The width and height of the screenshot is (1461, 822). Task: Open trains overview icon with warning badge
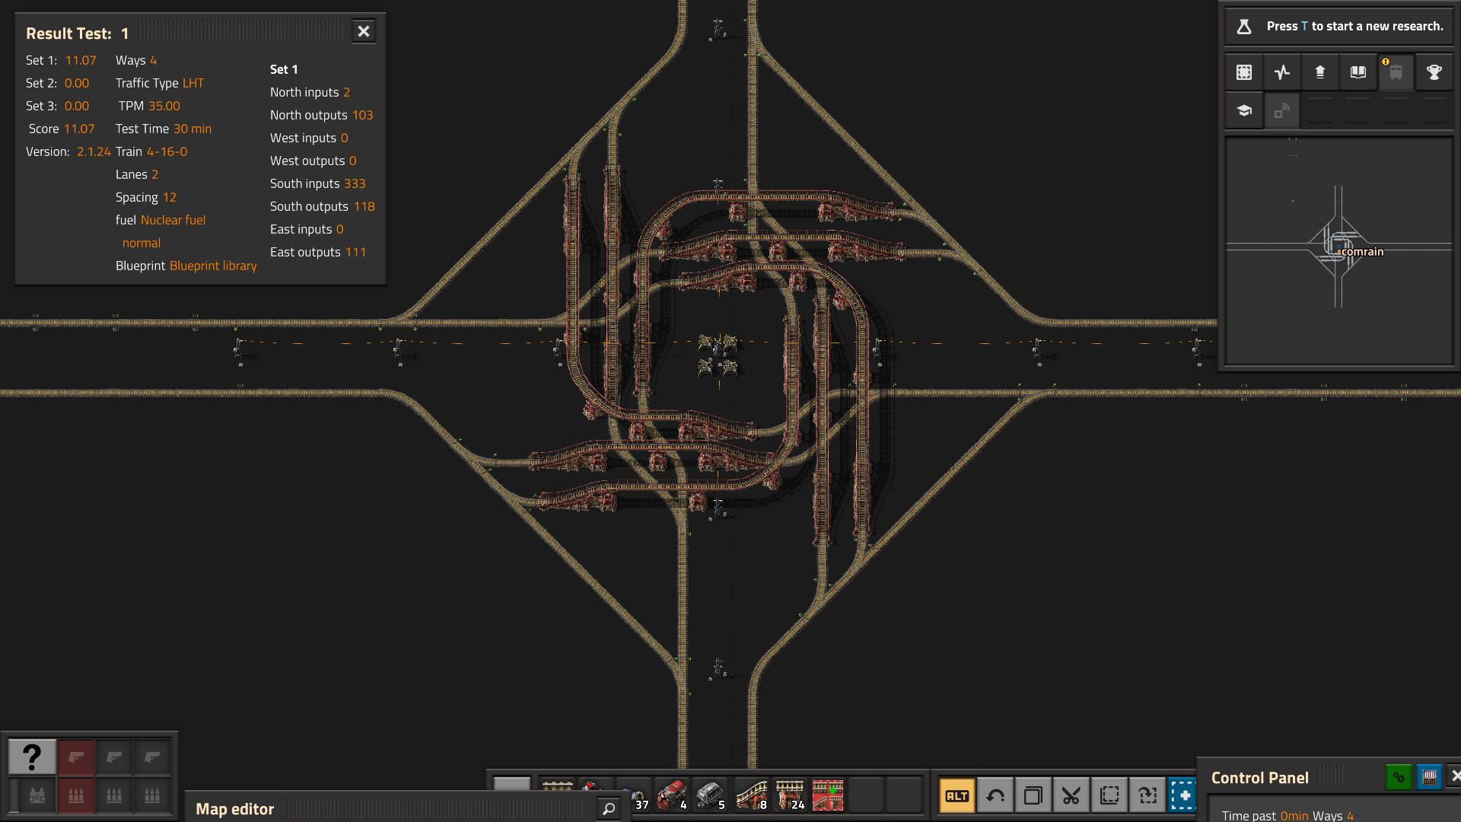[x=1396, y=72]
